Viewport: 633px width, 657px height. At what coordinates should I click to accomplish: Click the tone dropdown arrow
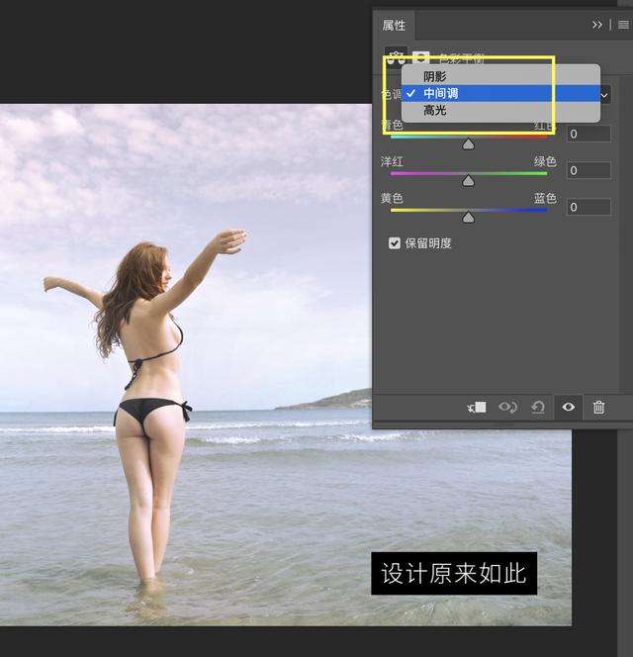click(605, 95)
